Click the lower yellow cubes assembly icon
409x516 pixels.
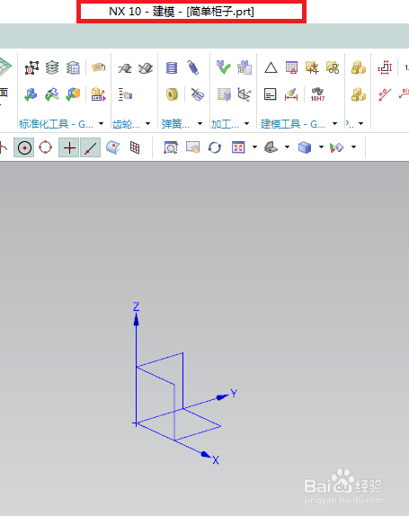pos(359,94)
